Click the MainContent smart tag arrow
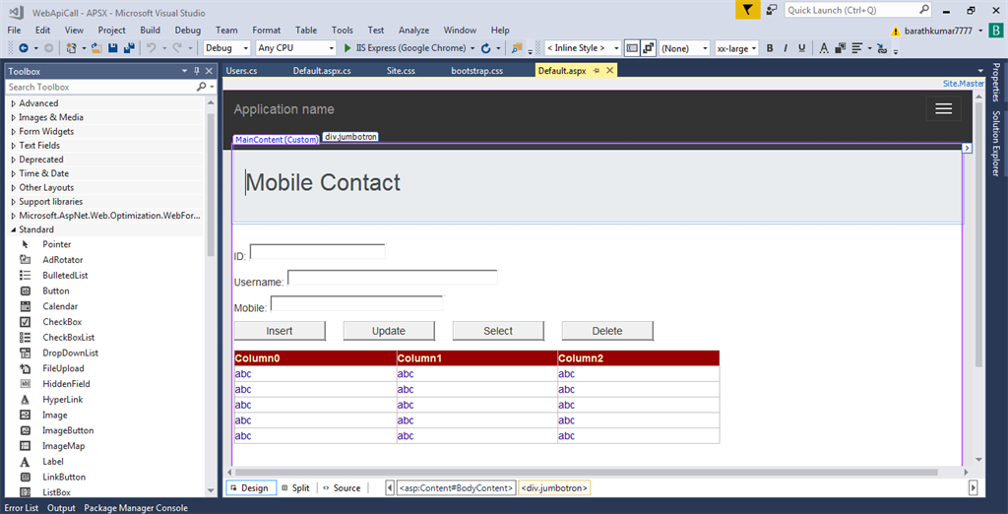 (967, 148)
